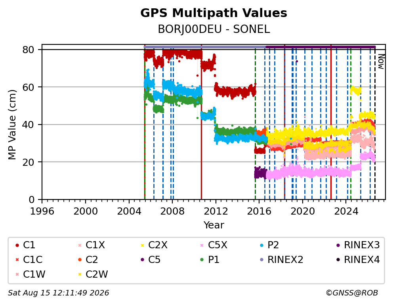Click the RINEX3 legend entry
This screenshot has width=393, height=305.
[358, 245]
